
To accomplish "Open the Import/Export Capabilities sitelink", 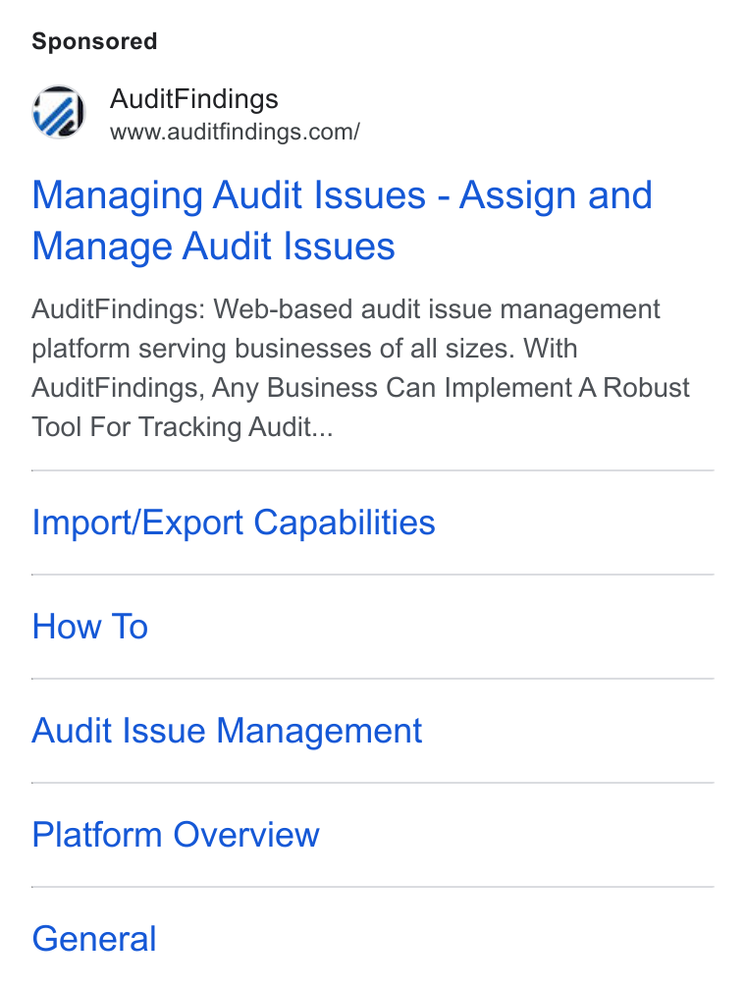I will (x=234, y=522).
